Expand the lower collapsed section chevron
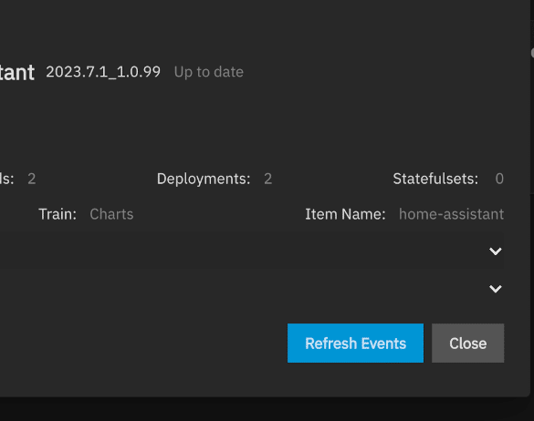The width and height of the screenshot is (534, 421). coord(495,289)
